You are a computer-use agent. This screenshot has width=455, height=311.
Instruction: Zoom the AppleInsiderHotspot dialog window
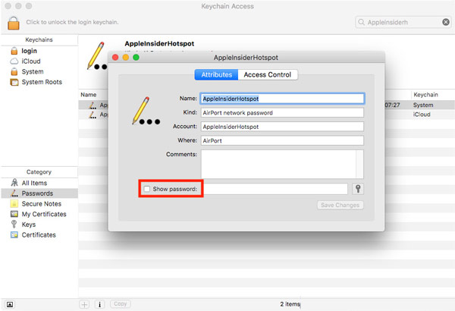tap(136, 57)
